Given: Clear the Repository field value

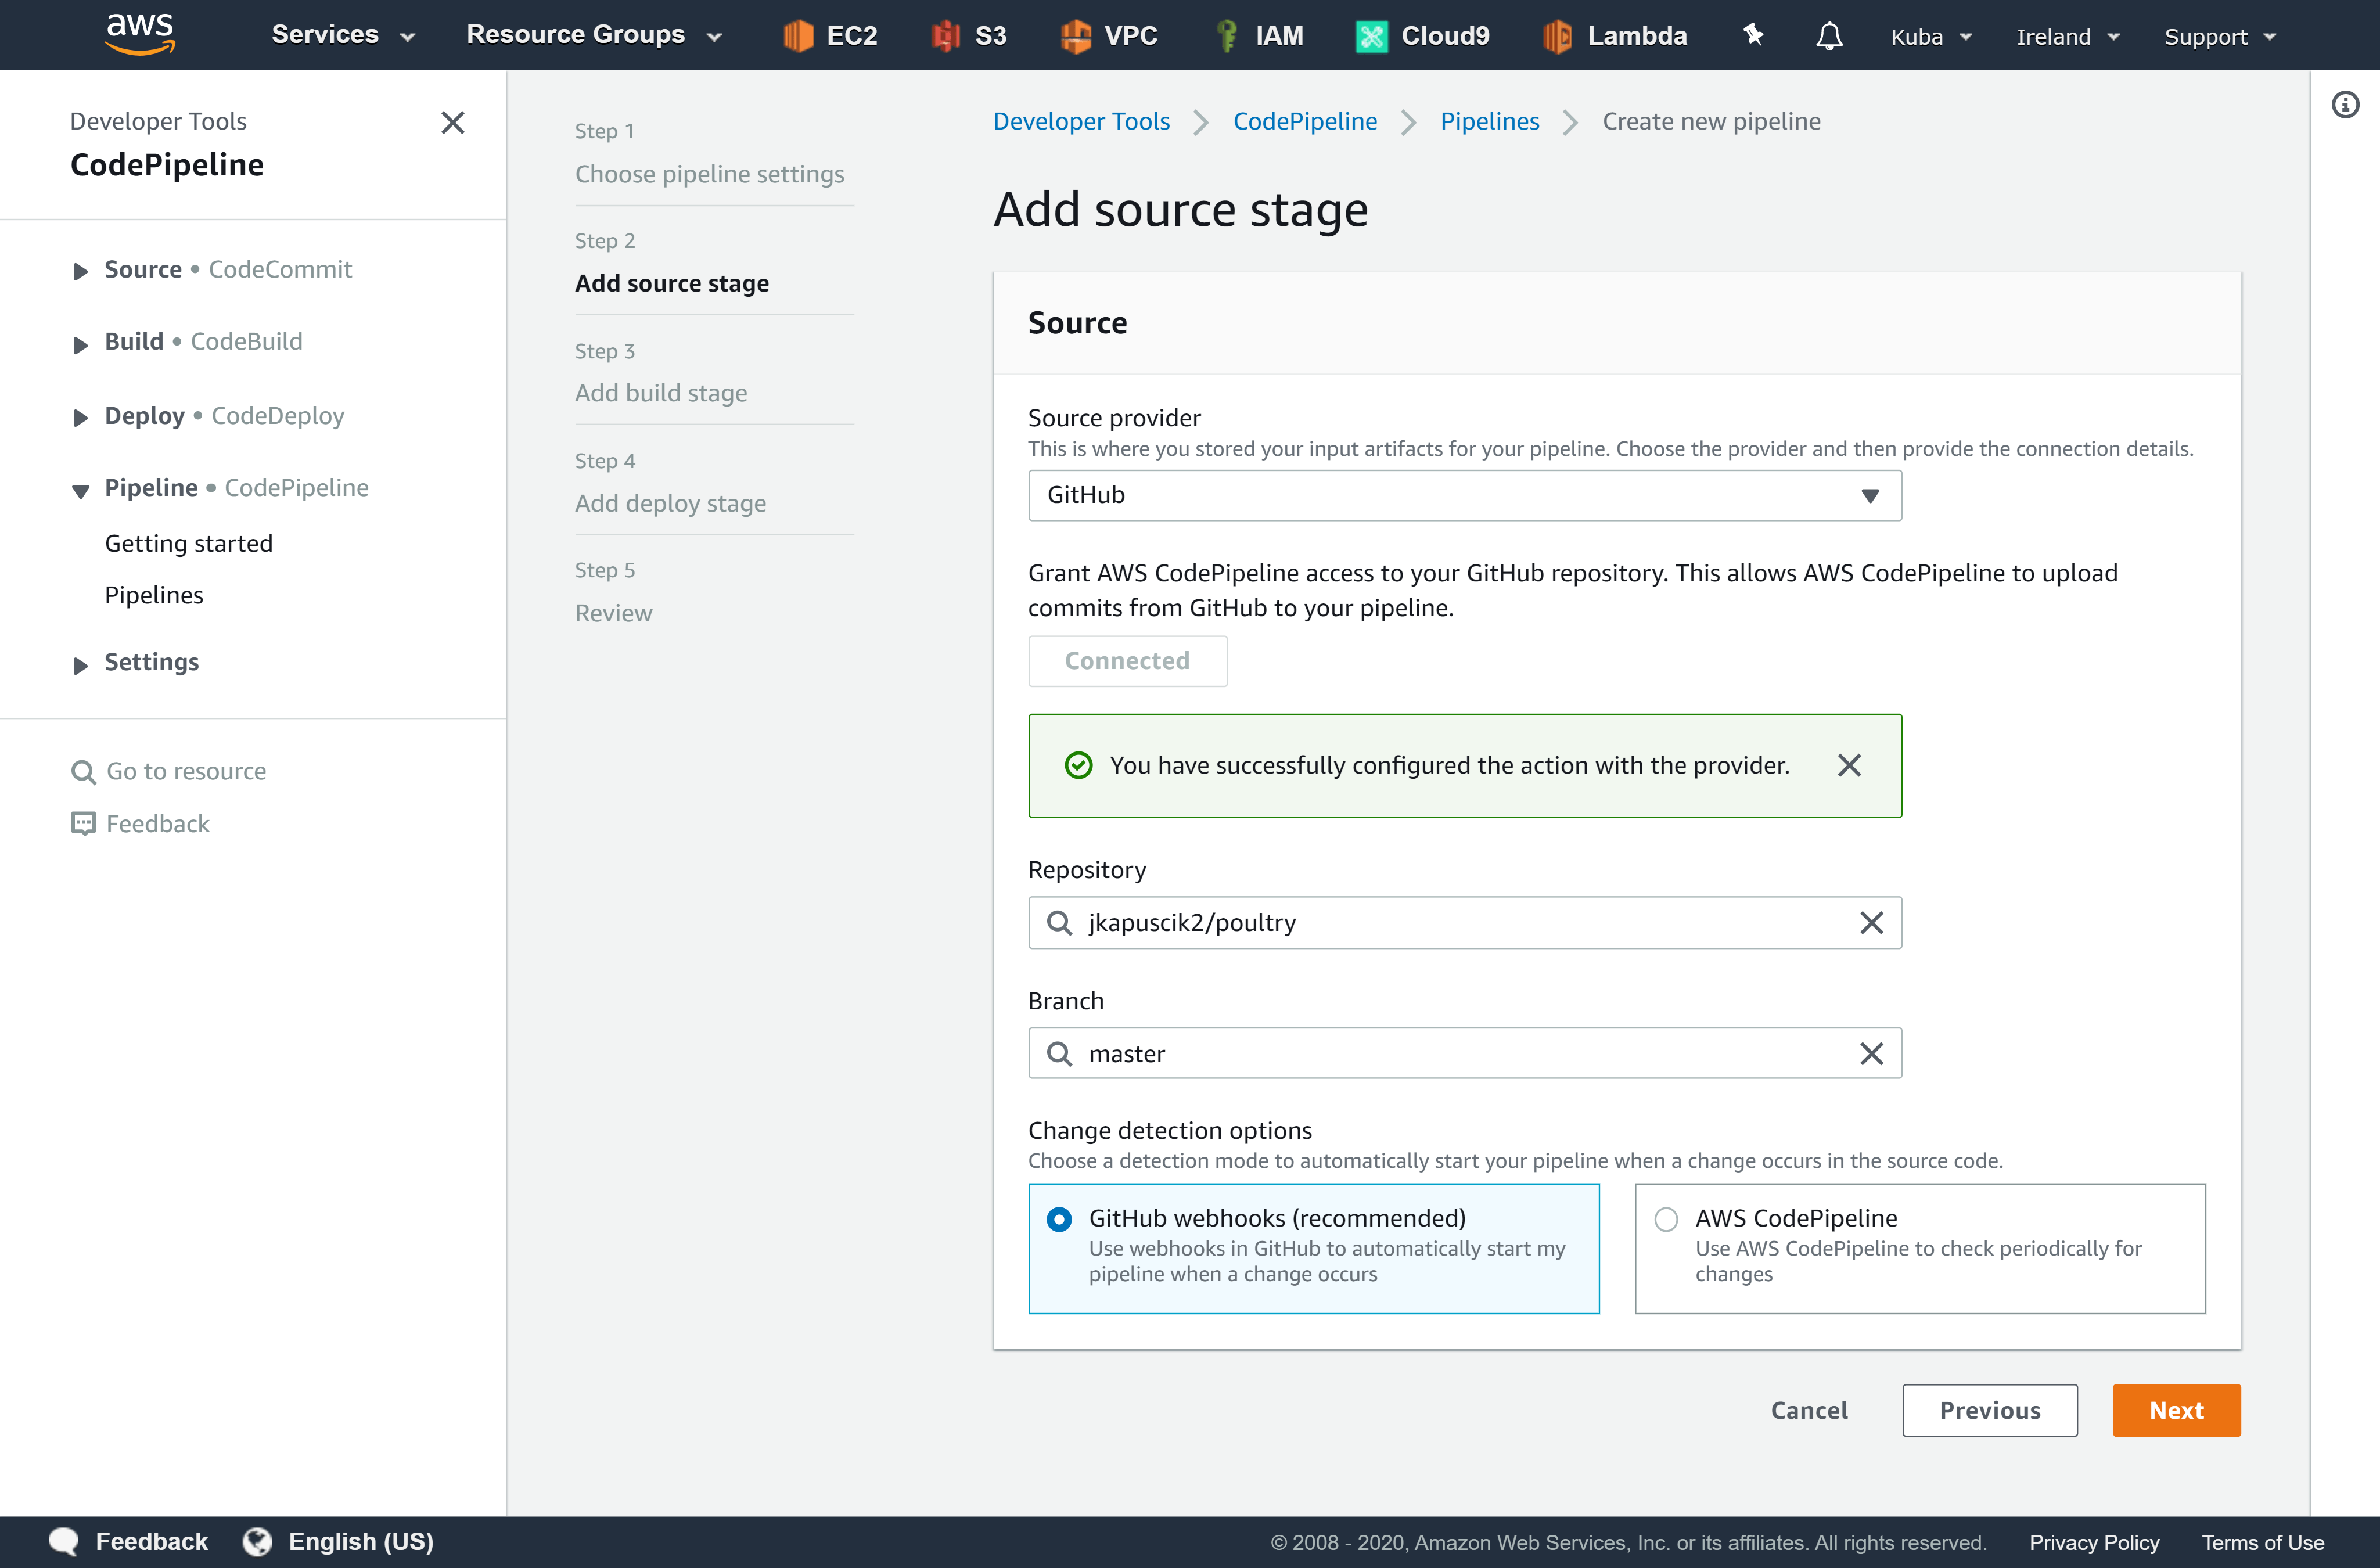Looking at the screenshot, I should tap(1871, 922).
